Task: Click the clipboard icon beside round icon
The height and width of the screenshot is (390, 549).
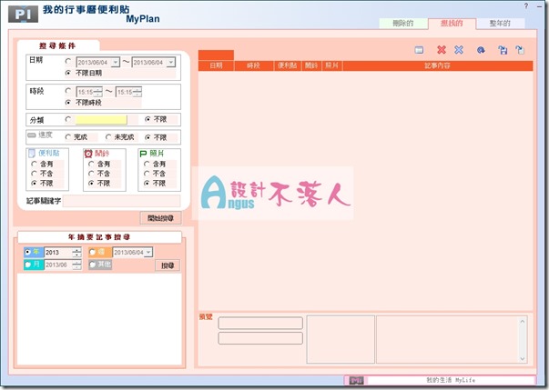Action: click(x=502, y=51)
